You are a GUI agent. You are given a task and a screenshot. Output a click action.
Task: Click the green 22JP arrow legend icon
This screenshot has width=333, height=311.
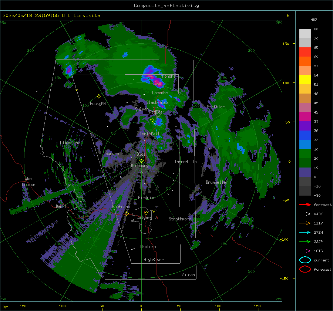click(x=305, y=241)
